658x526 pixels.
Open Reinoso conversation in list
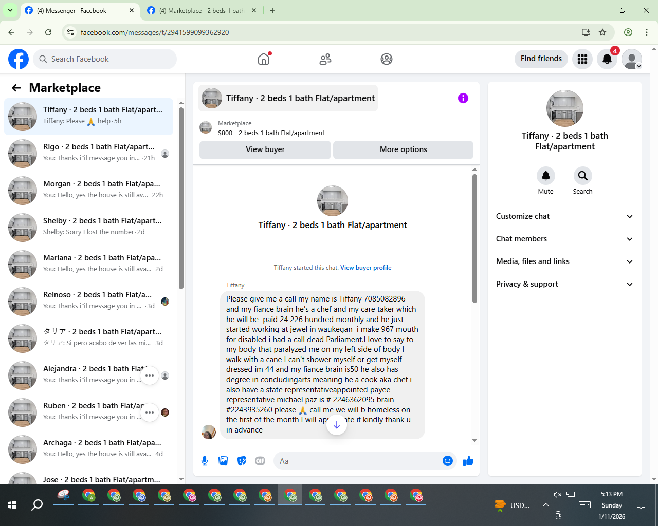(x=89, y=302)
